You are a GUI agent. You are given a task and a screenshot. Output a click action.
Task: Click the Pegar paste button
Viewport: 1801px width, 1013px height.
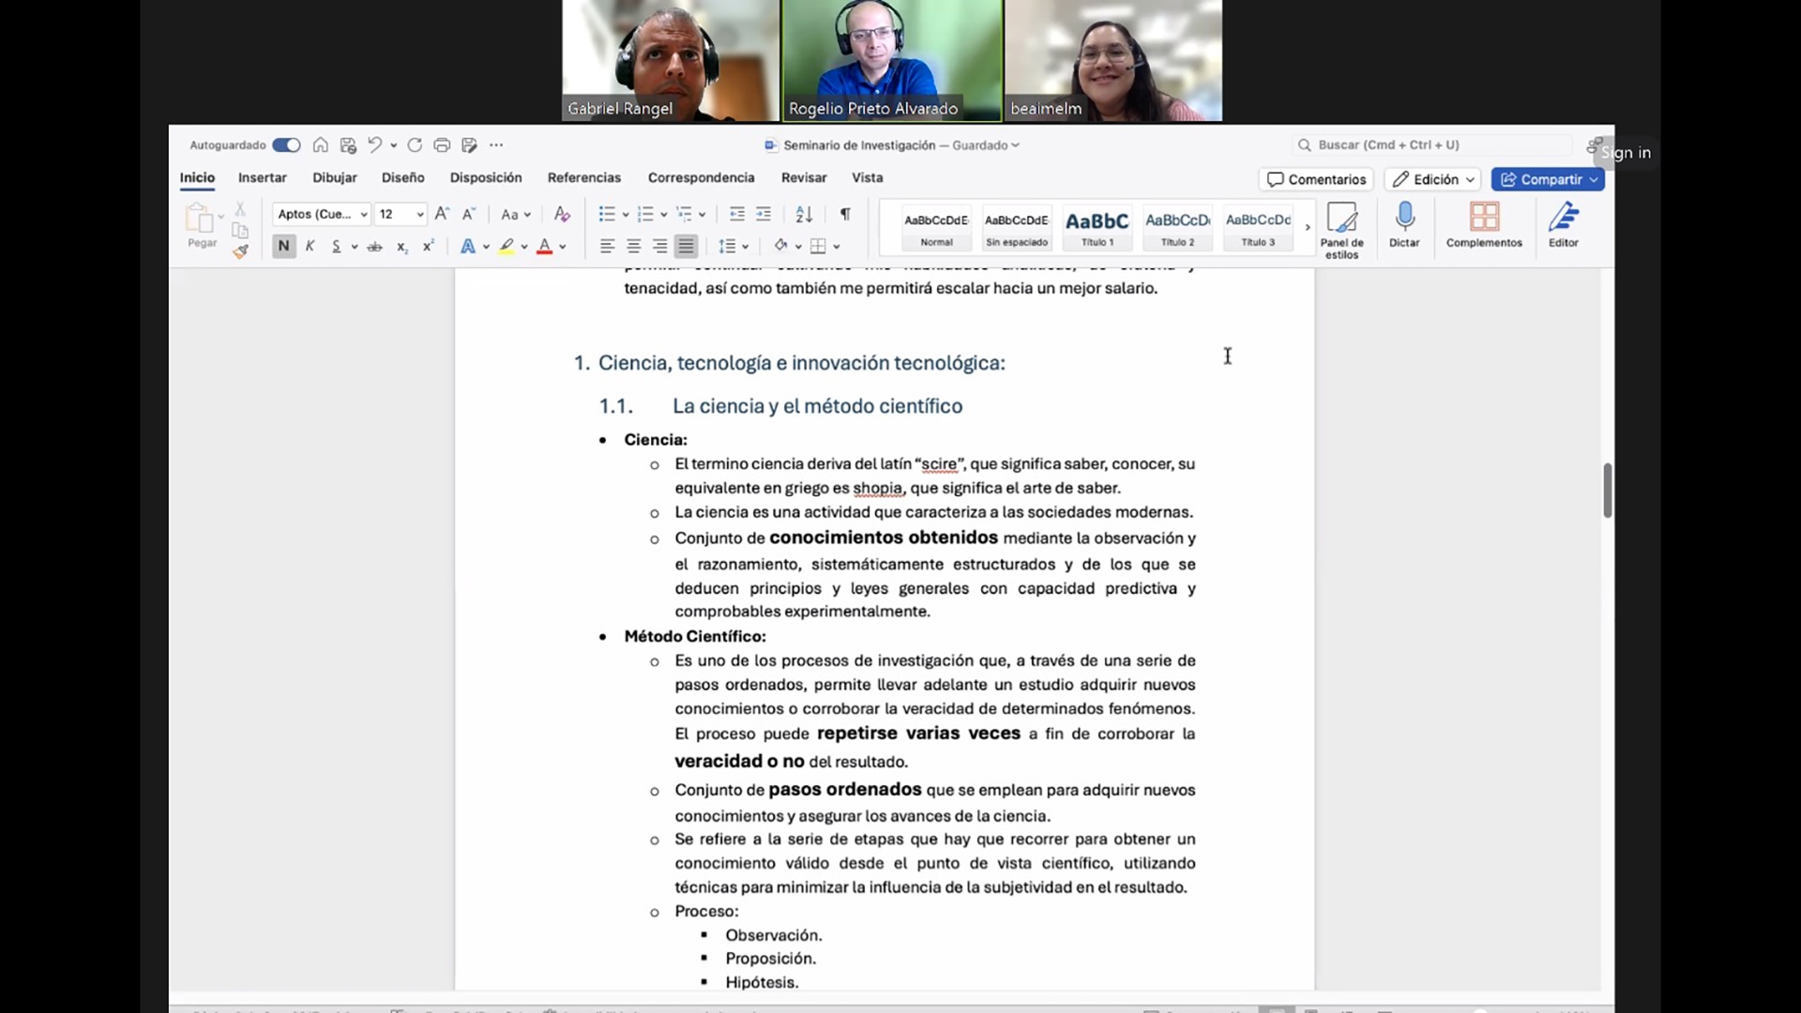click(x=201, y=225)
